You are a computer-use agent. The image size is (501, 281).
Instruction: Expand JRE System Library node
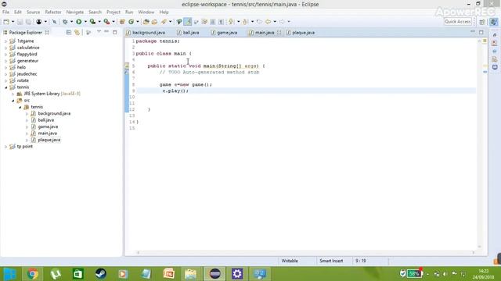[13, 94]
